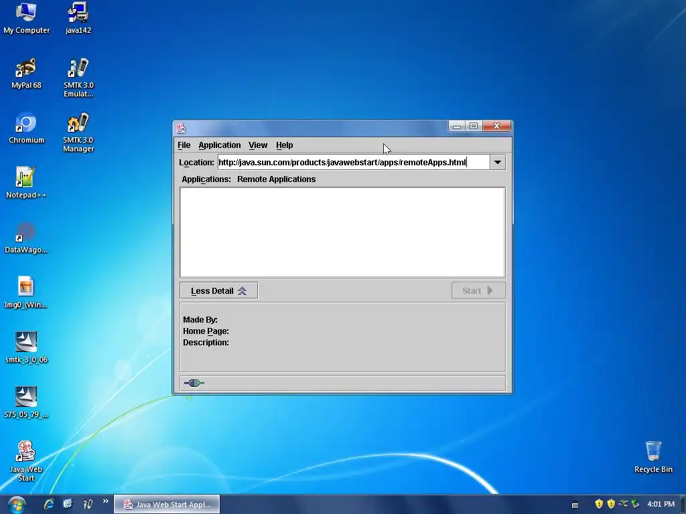Click the empty Remote Applications list area

click(x=342, y=232)
